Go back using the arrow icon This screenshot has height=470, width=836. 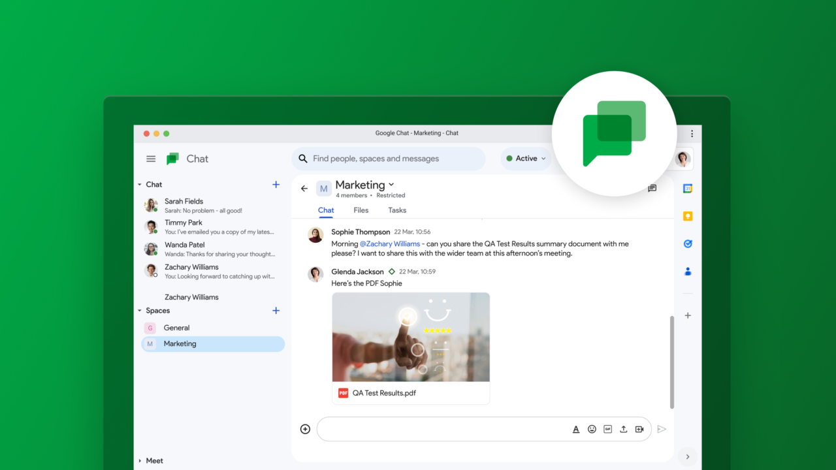click(304, 189)
